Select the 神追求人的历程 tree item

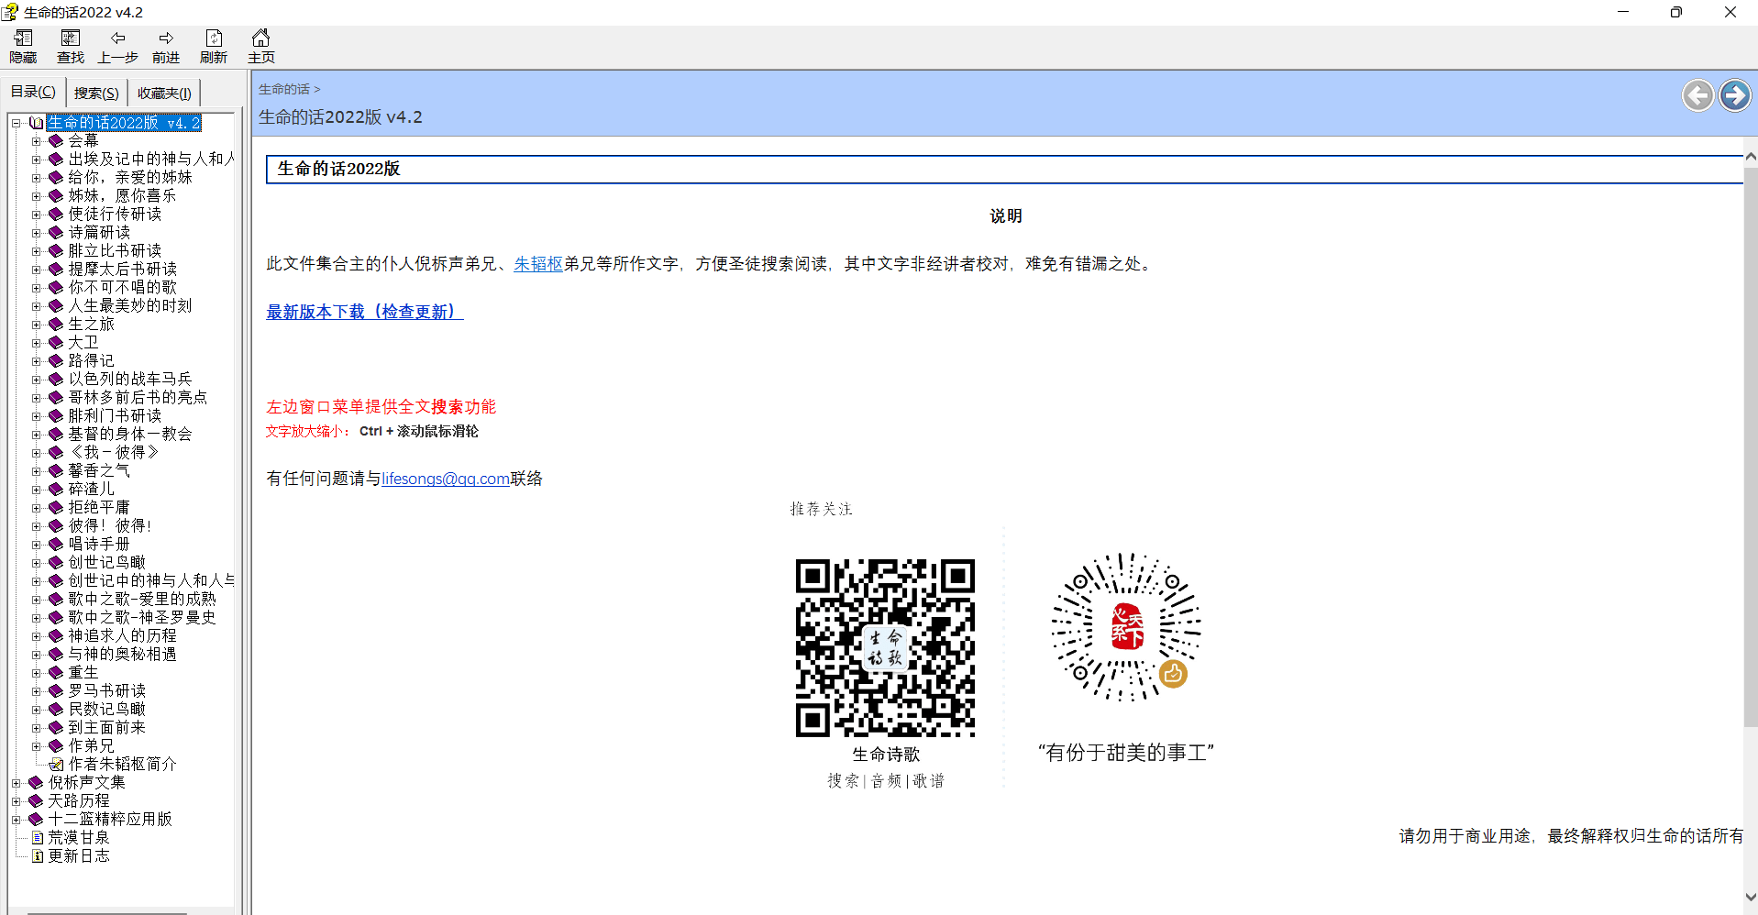point(123,635)
